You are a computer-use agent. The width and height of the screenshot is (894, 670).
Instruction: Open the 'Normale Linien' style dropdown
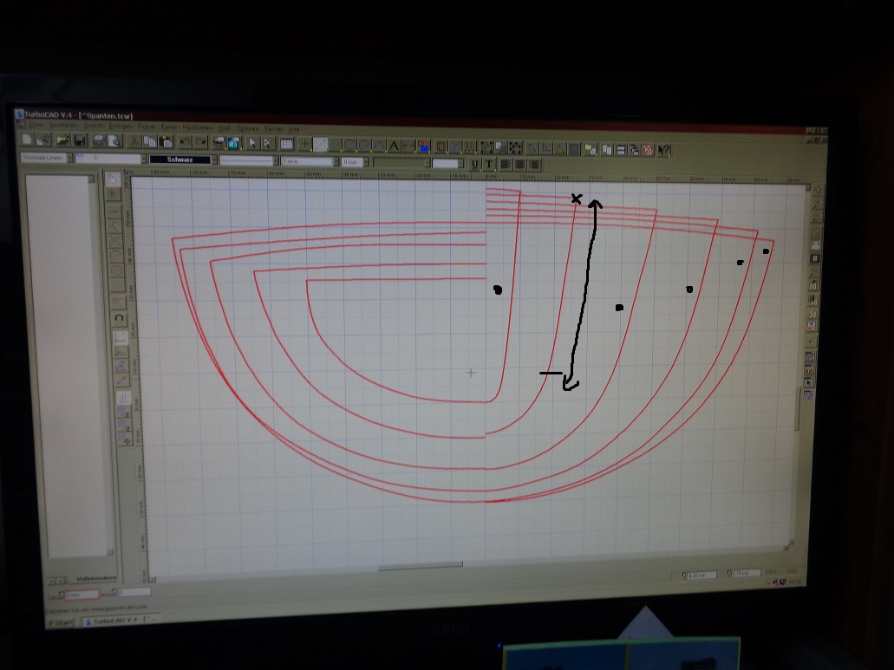click(x=69, y=159)
